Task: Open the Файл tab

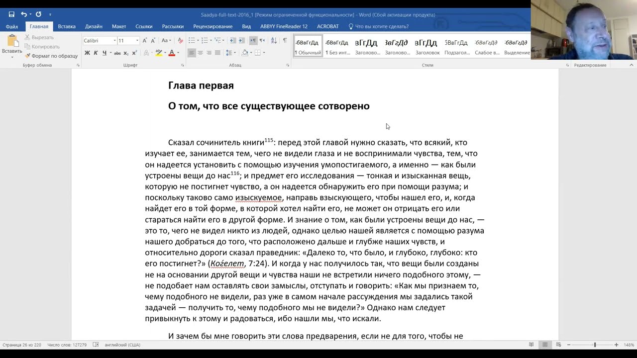Action: [12, 26]
